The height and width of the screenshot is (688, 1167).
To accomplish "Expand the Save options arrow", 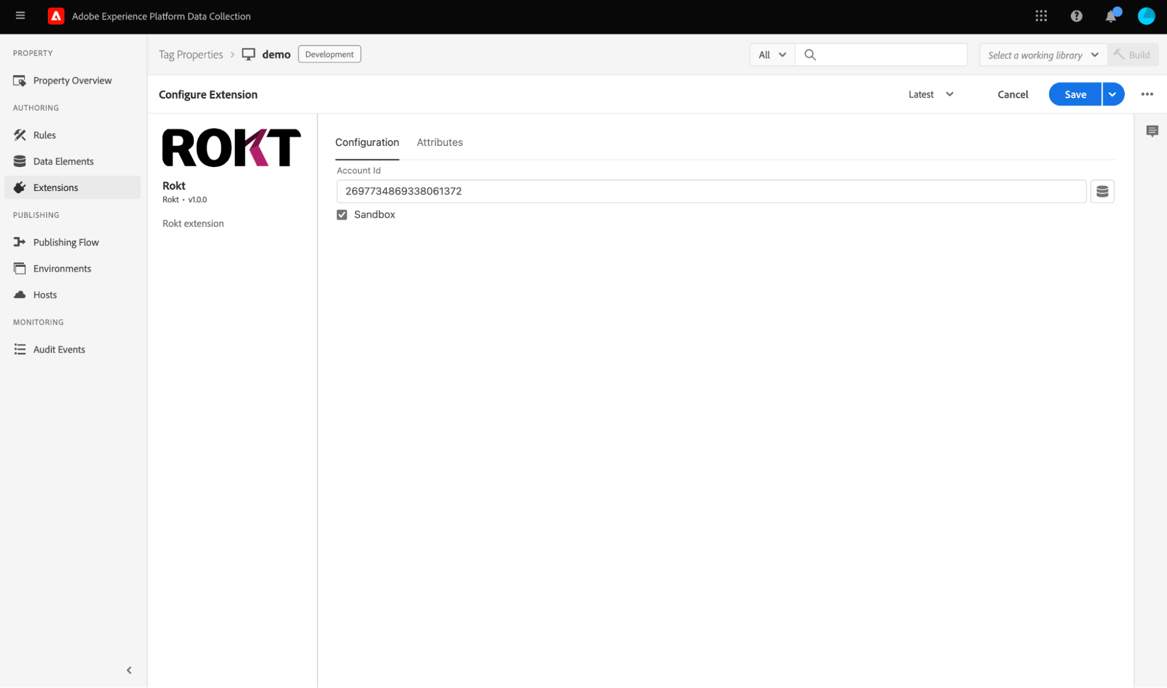I will tap(1113, 94).
